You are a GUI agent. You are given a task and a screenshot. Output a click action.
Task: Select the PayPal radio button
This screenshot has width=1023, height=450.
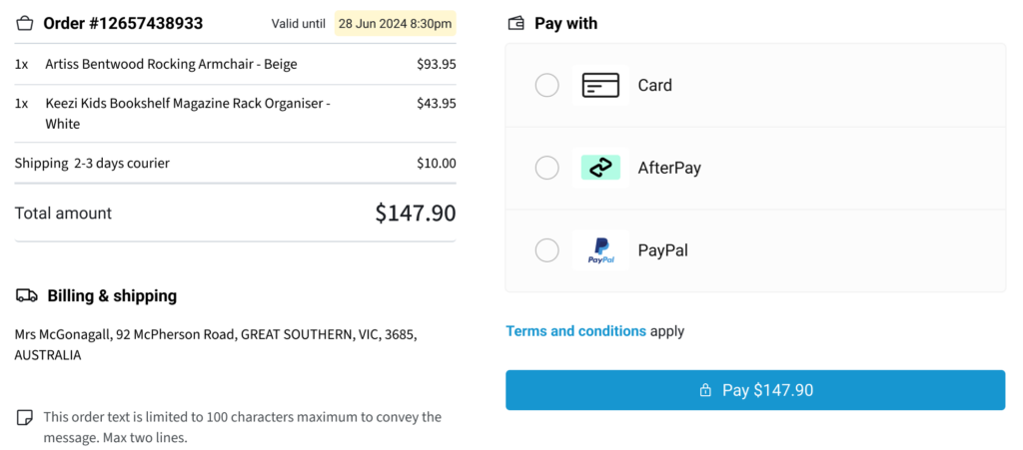tap(546, 250)
